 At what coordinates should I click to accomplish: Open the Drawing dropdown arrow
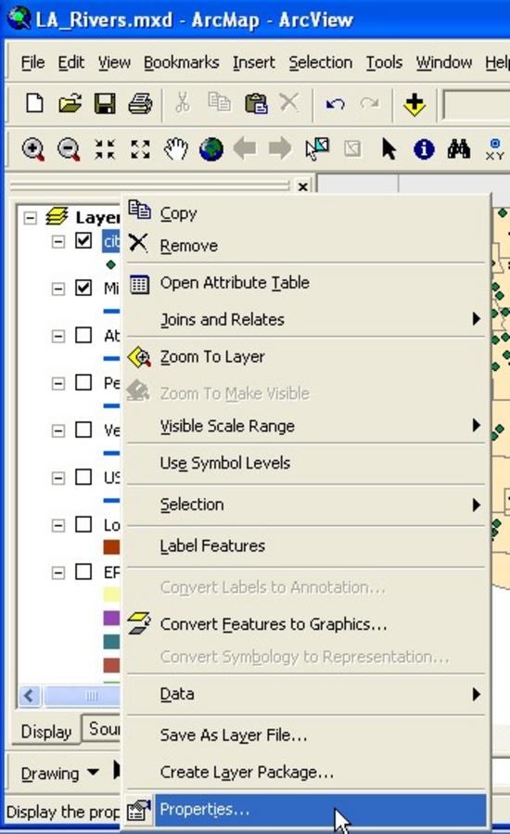[93, 772]
